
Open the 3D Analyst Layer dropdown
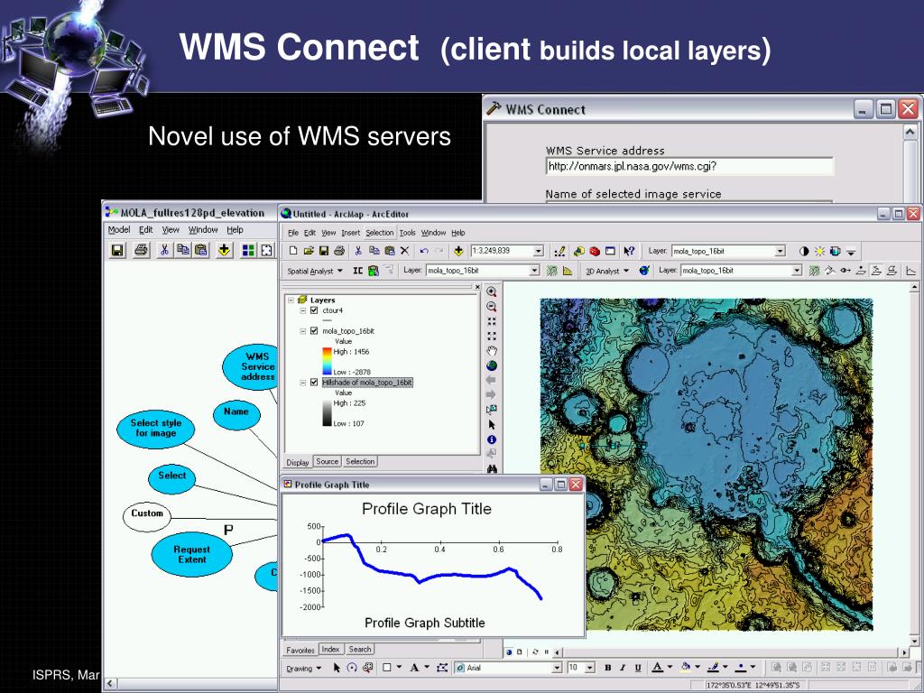pos(797,271)
